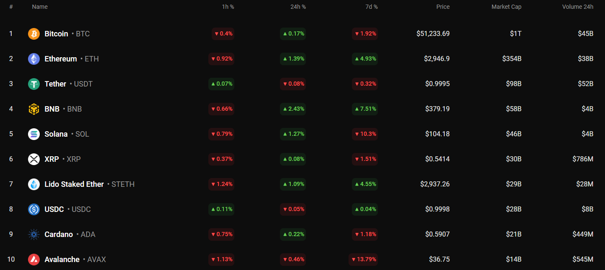605x270 pixels.
Task: Click the Avalanche logo icon
Action: [x=34, y=260]
